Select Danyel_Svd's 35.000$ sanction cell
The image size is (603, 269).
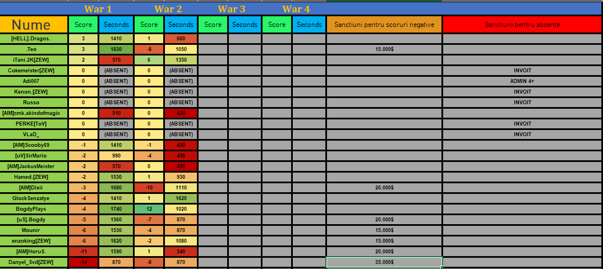tap(384, 262)
